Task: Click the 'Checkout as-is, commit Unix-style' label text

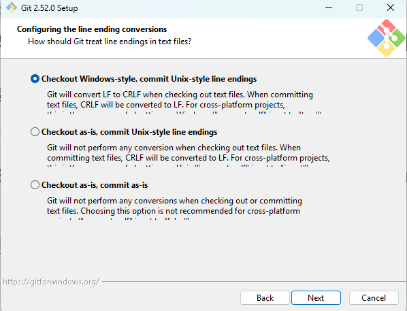Action: tap(129, 132)
